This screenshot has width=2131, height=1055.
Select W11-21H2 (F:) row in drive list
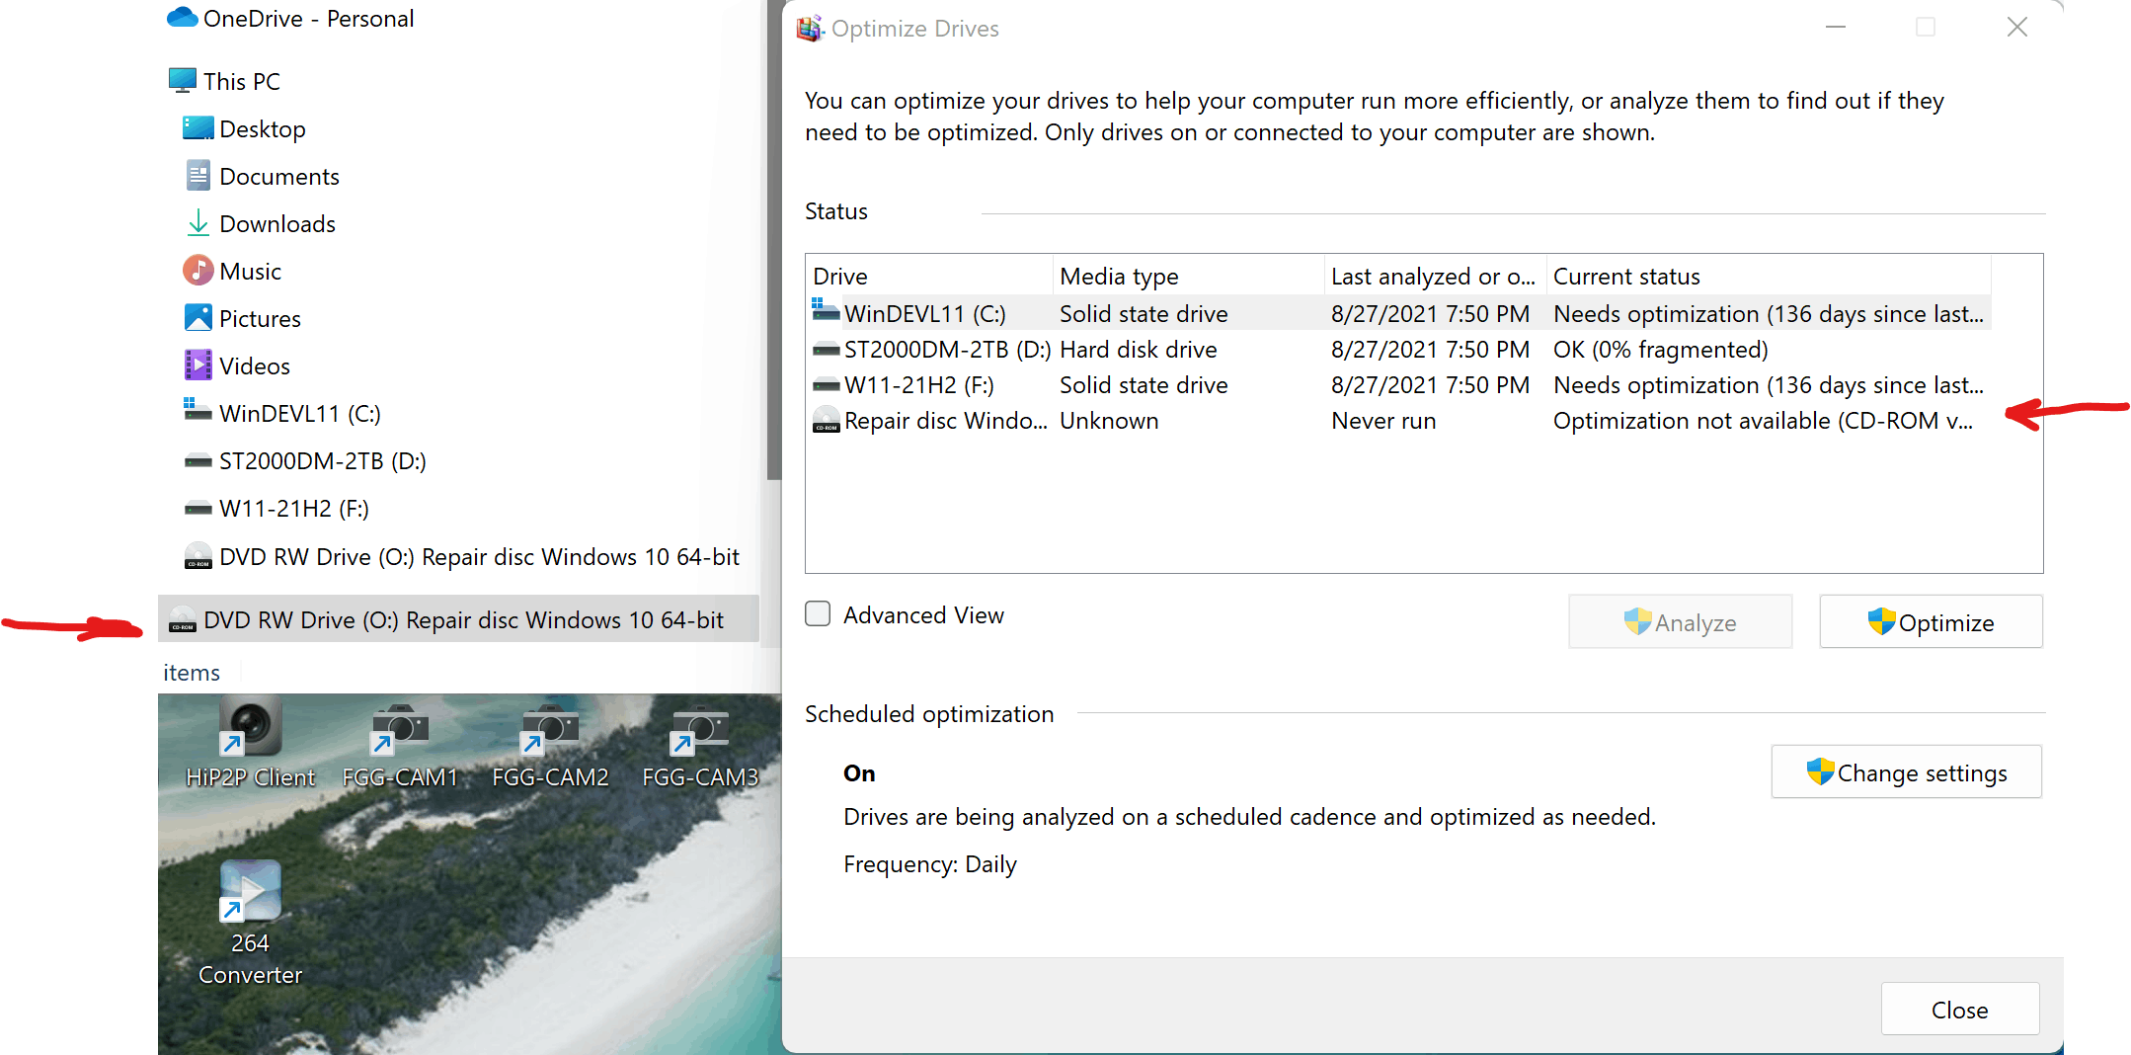[x=1398, y=385]
